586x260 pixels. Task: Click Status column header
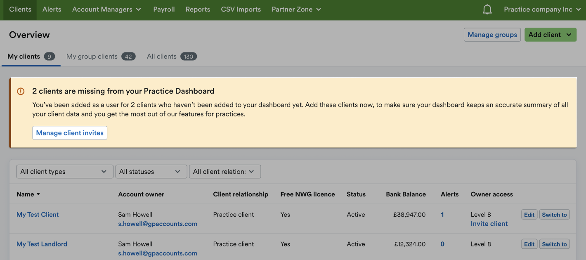pyautogui.click(x=356, y=194)
